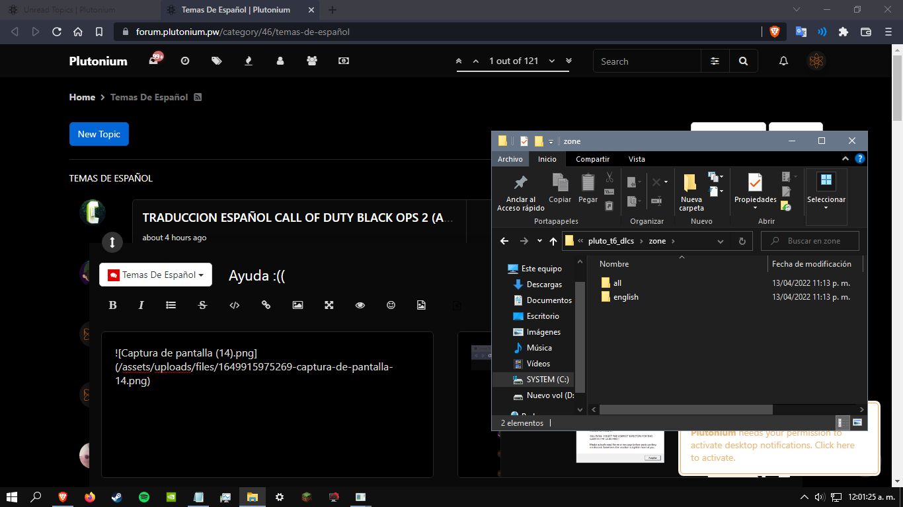This screenshot has width=903, height=507.
Task: Apply bold formatting in composer
Action: pos(112,305)
